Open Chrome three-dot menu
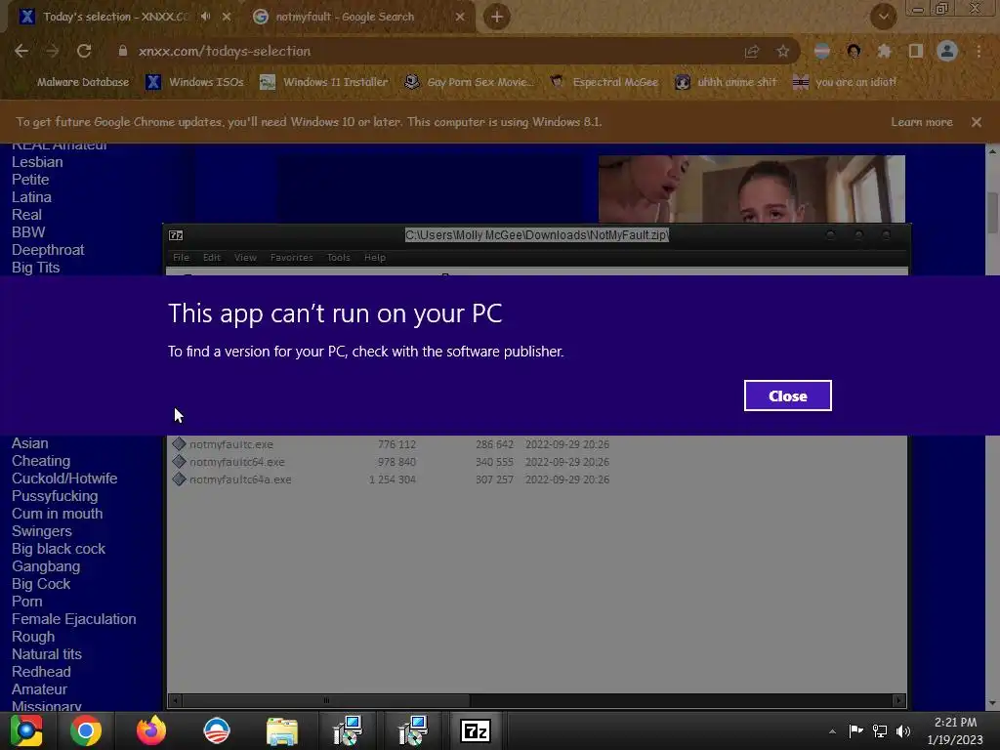The image size is (1000, 750). 979,51
